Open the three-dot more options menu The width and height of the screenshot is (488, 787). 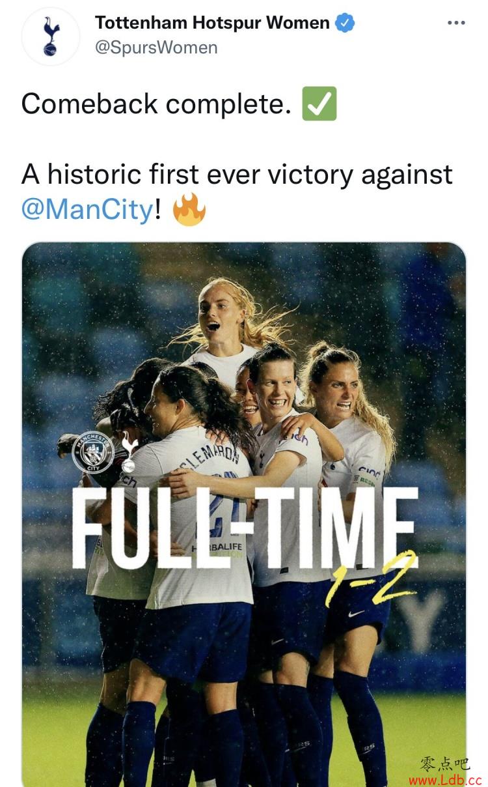coord(457,23)
